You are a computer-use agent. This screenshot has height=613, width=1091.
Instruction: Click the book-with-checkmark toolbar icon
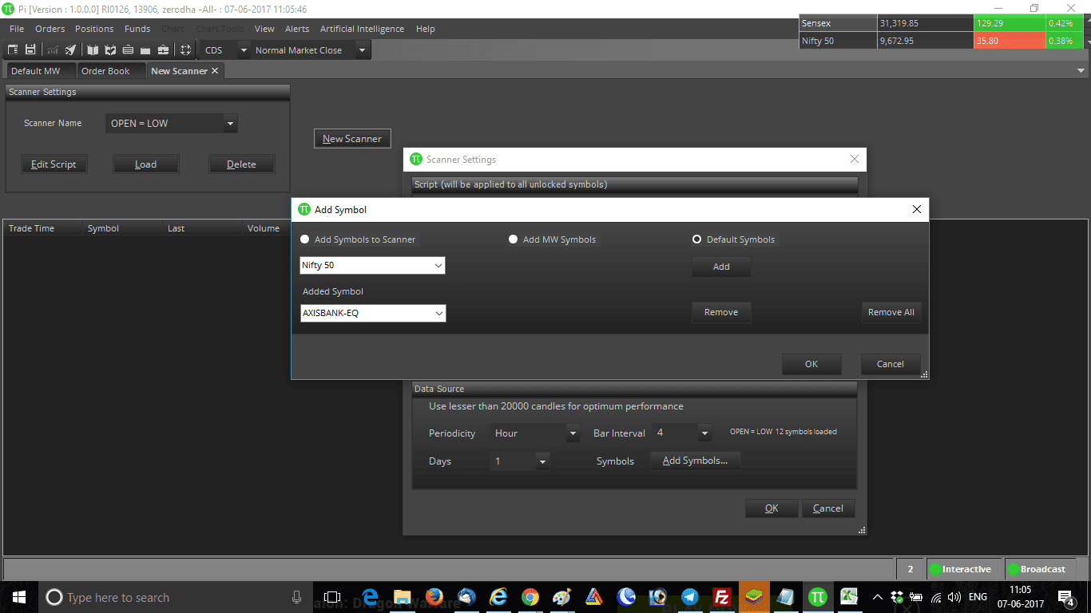pos(110,49)
